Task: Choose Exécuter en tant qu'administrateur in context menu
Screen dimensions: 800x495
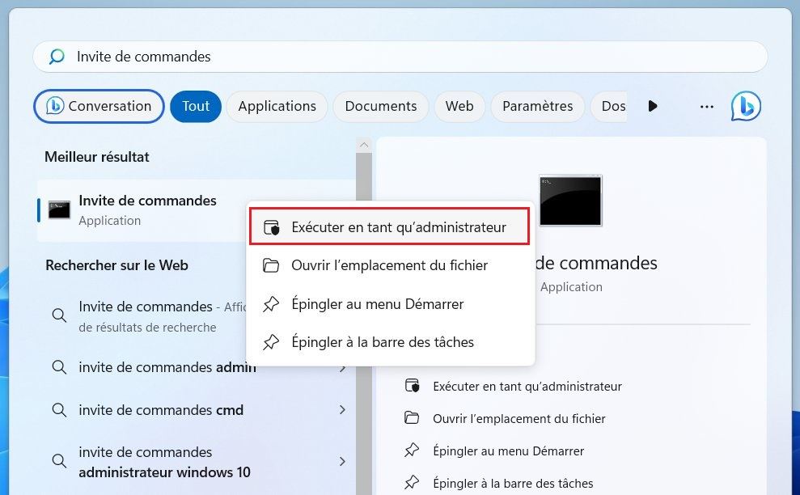Action: 389,226
